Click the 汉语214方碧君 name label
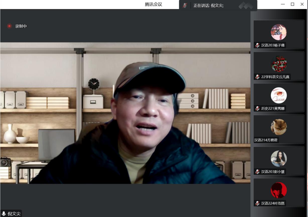This screenshot has height=217, width=308. [x=266, y=140]
